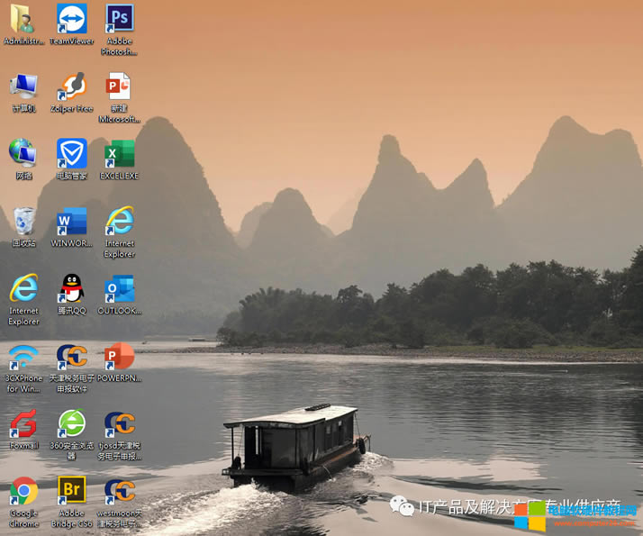Screen dimensions: 643x536
Task: Click the Zoiper Free shortcut
Action: click(71, 86)
